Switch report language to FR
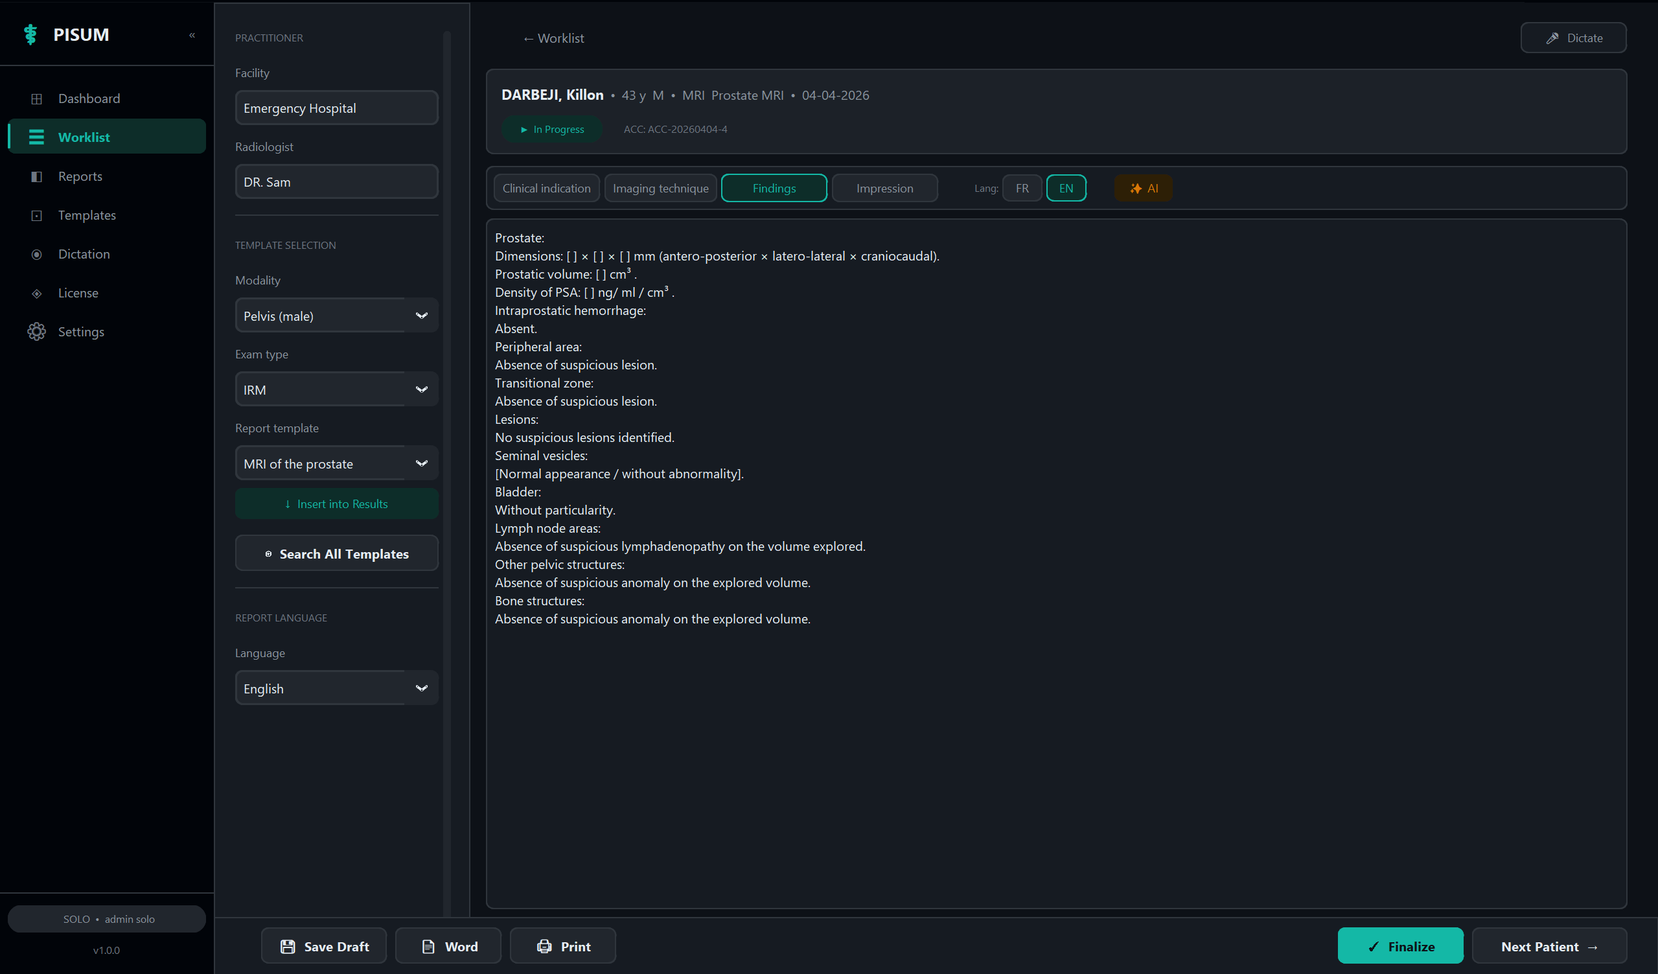Viewport: 1658px width, 974px height. pos(1021,188)
